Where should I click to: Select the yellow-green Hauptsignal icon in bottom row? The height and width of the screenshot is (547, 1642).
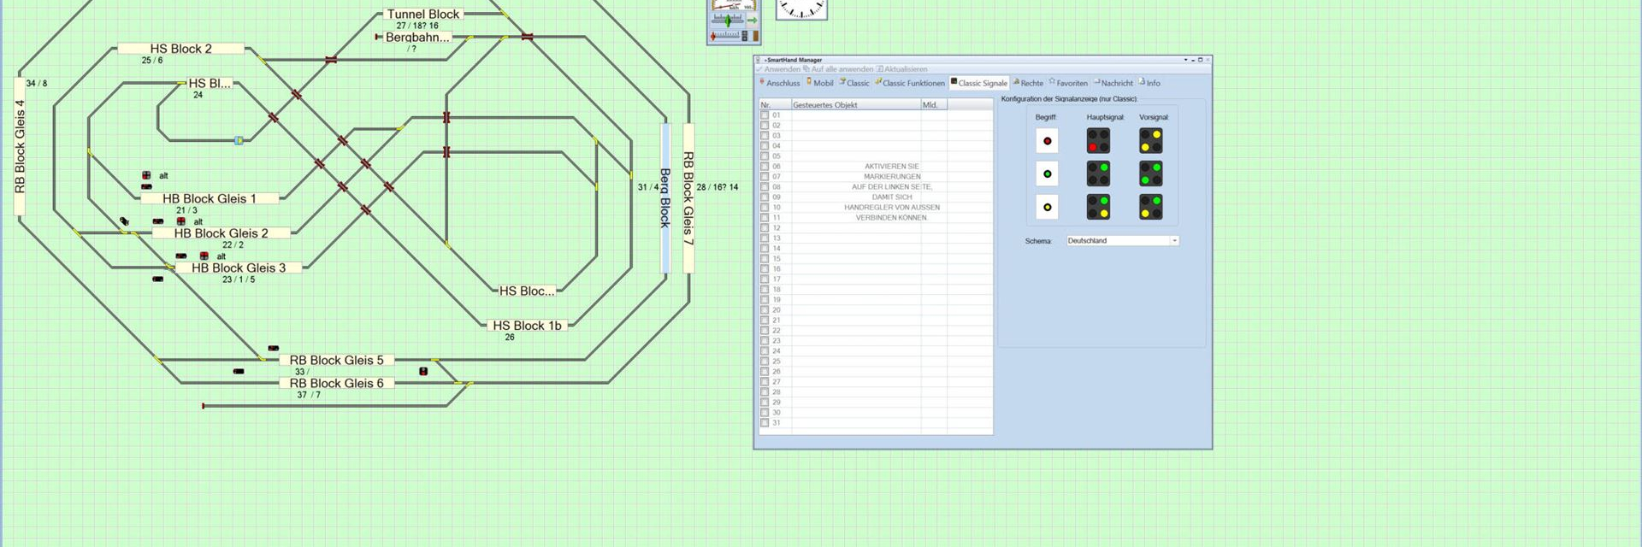click(x=1098, y=207)
